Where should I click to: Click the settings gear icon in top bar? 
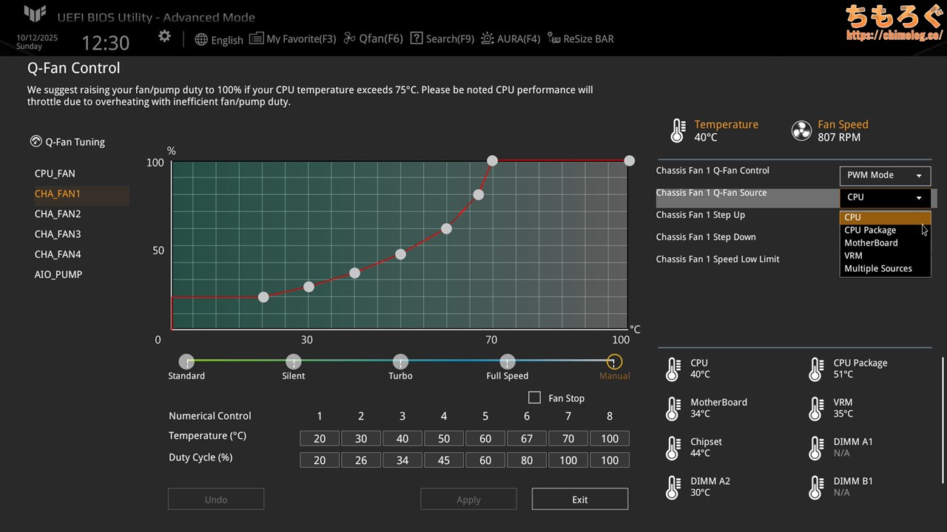point(164,37)
